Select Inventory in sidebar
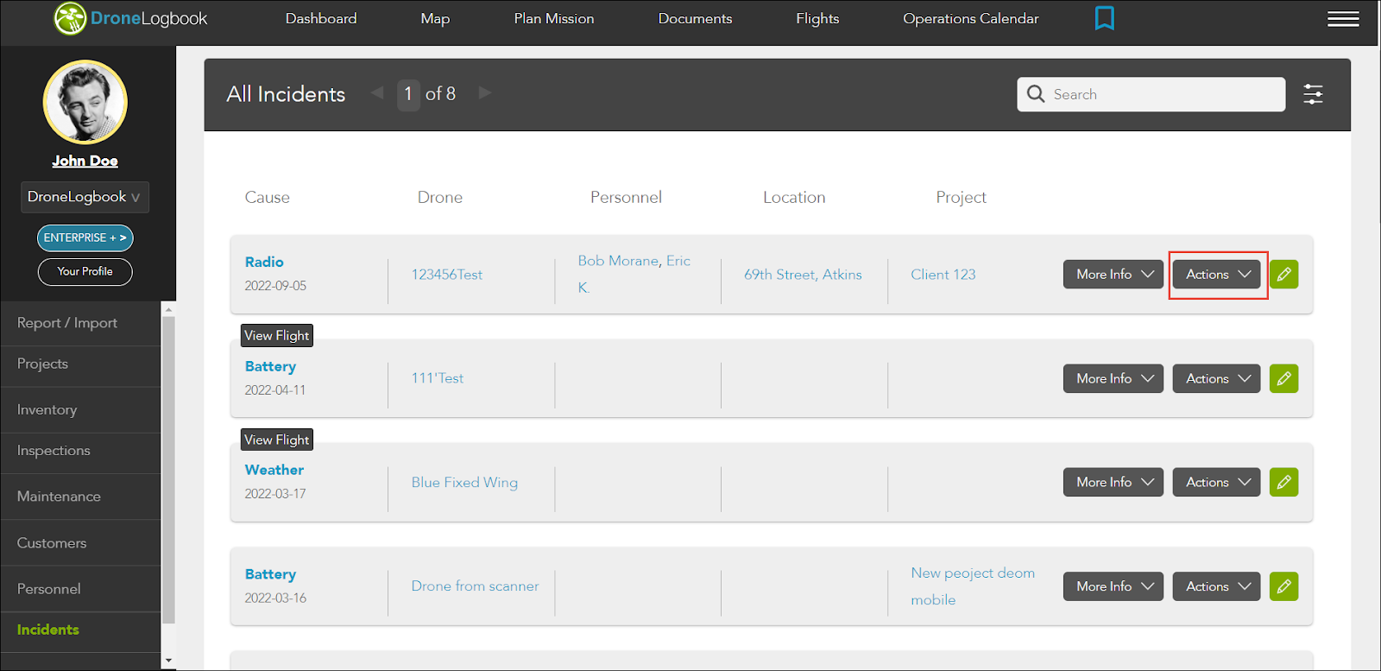1381x671 pixels. coord(80,410)
